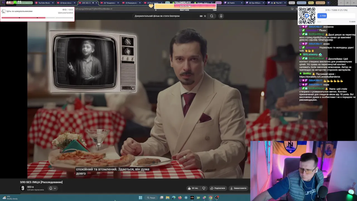Launch Firefox from the taskbar
357x201 pixels.
(180, 198)
